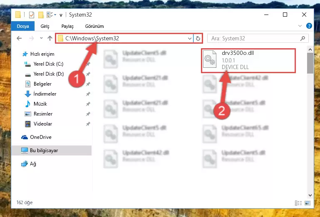Click the drv3500o.dll gear file icon
This screenshot has width=320, height=217.
(x=210, y=59)
